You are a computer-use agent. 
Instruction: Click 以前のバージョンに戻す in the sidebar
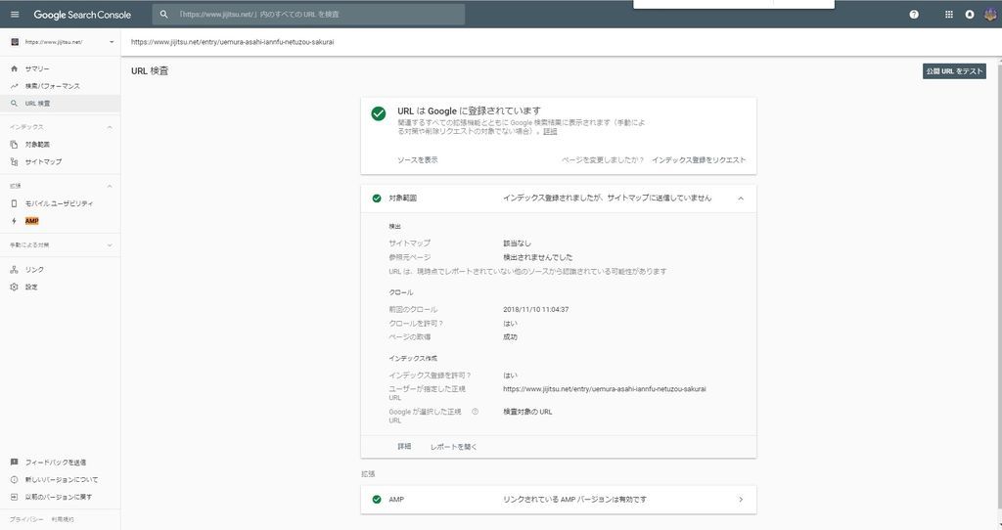(x=60, y=497)
